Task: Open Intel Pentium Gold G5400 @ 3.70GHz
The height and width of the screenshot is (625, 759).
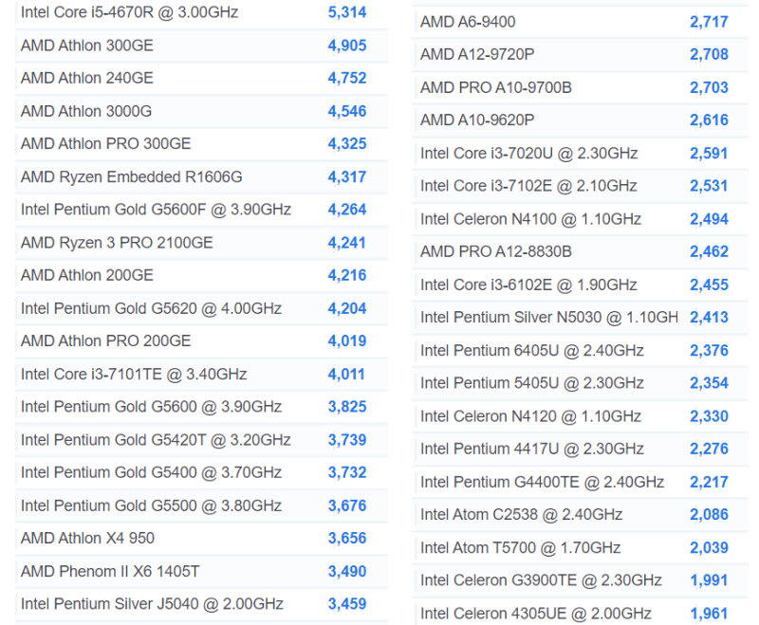Action: pyautogui.click(x=151, y=472)
